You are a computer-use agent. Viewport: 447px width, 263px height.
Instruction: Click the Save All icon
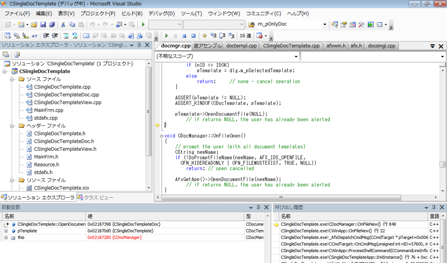(52, 24)
